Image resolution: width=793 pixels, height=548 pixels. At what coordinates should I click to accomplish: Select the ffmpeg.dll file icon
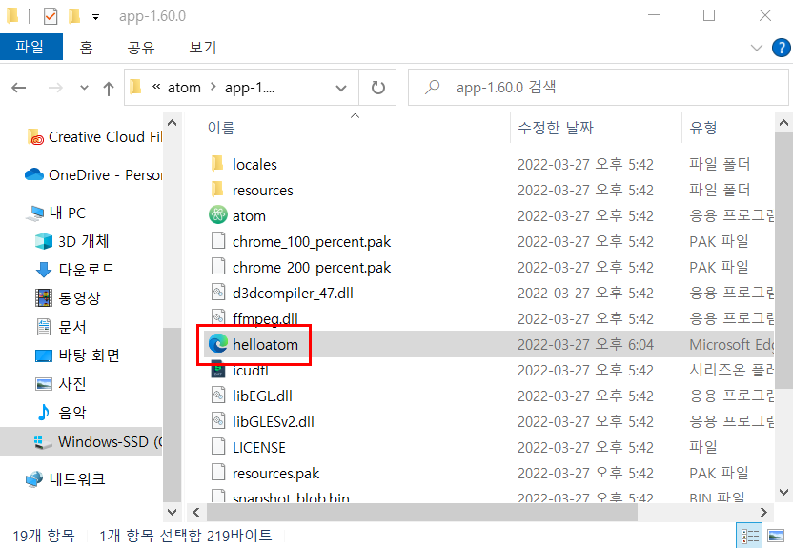[218, 317]
